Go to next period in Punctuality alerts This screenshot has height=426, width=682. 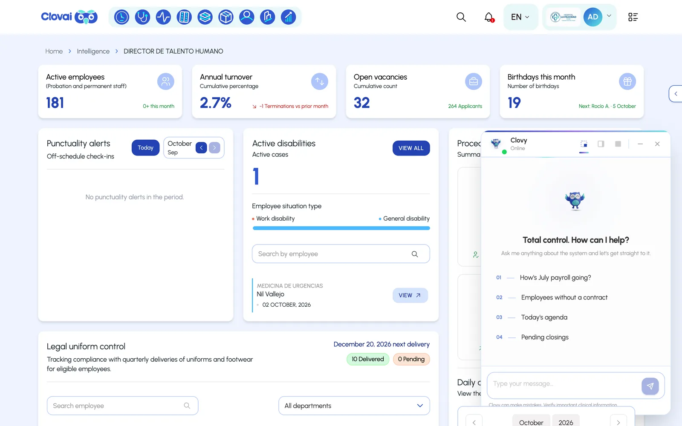[x=214, y=148]
